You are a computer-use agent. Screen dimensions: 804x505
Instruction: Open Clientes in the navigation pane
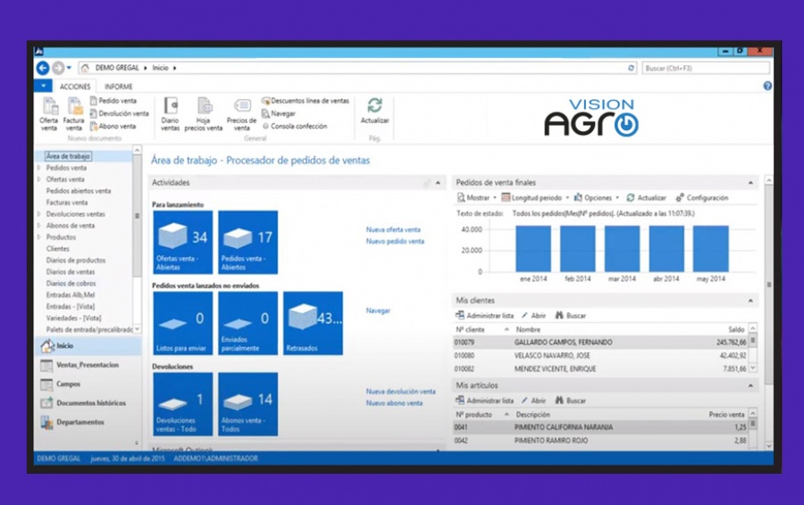57,248
